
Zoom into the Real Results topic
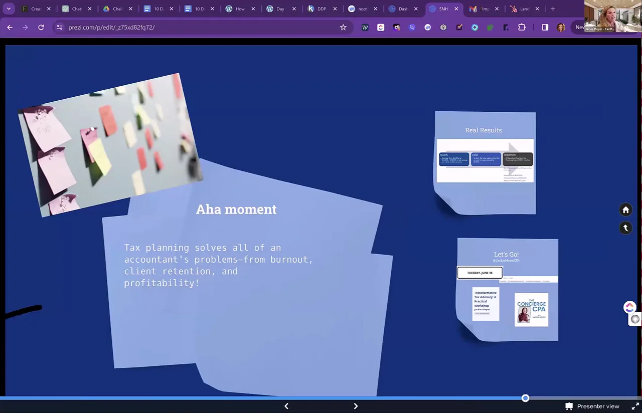point(485,163)
